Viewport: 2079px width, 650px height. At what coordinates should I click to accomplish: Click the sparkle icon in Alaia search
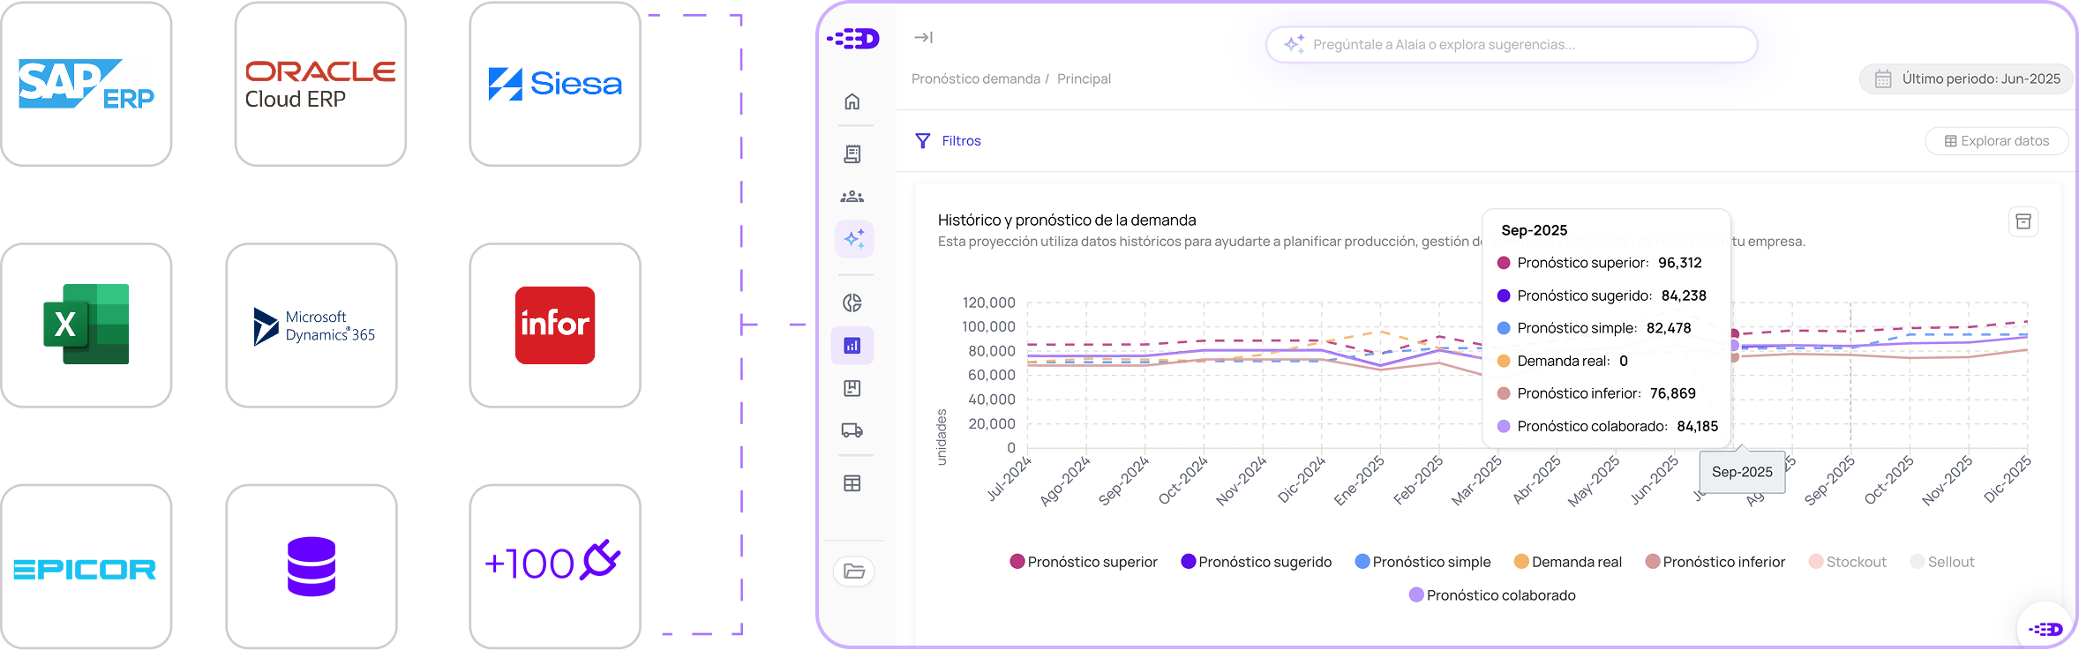[1294, 44]
